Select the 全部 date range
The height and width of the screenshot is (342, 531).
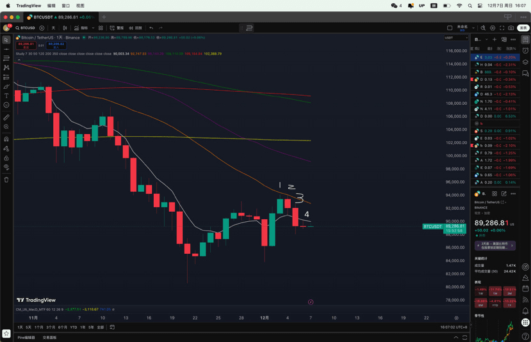tap(100, 327)
